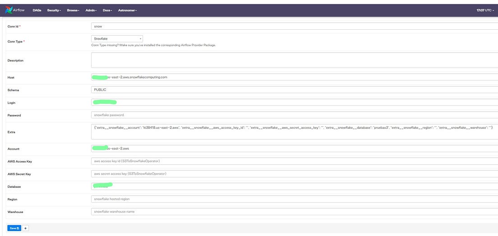
Task: Click the Password field
Action: pos(295,115)
